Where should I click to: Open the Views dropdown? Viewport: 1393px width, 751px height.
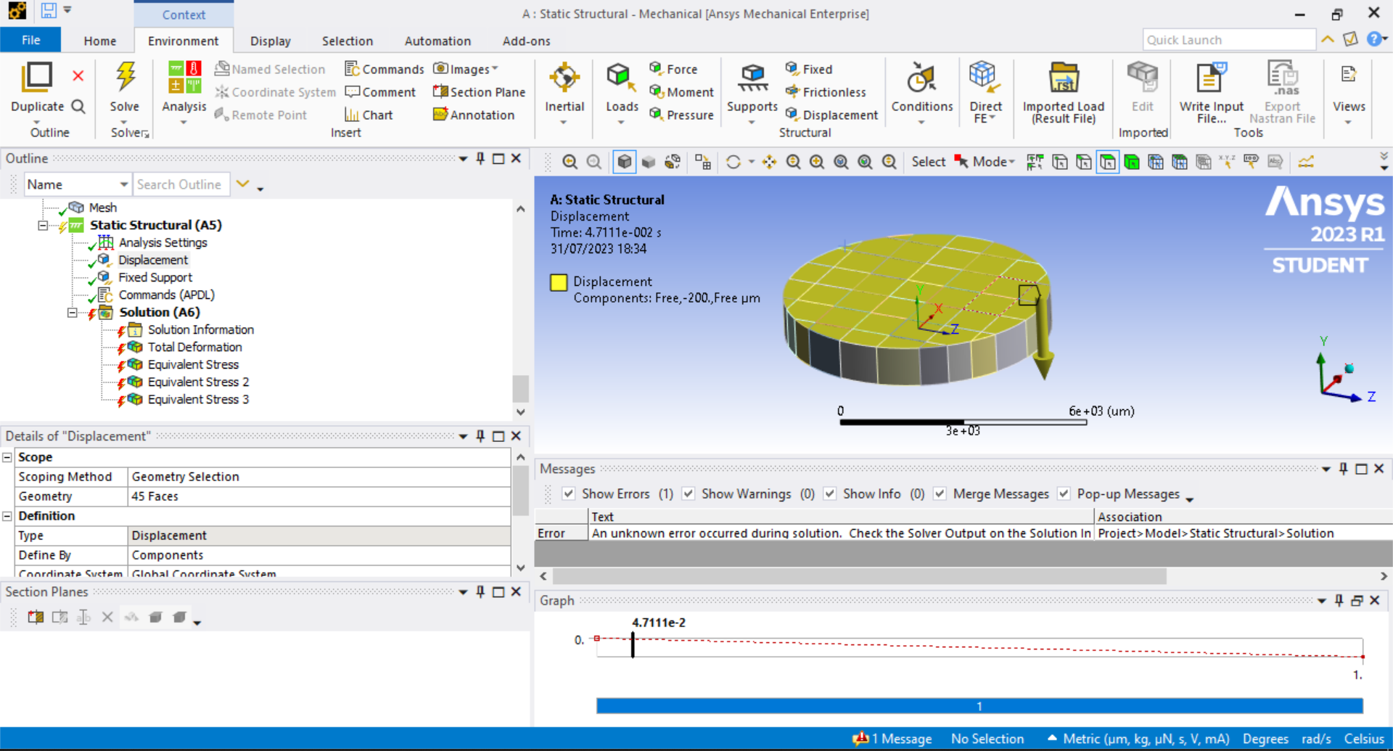click(x=1348, y=122)
